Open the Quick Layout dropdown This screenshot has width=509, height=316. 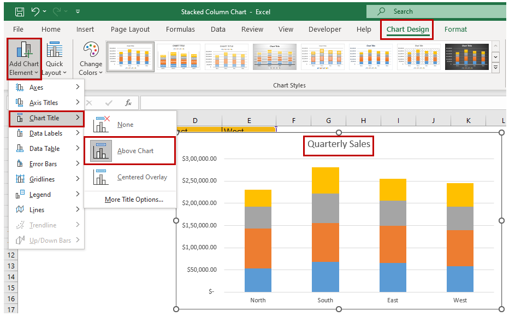coord(54,59)
